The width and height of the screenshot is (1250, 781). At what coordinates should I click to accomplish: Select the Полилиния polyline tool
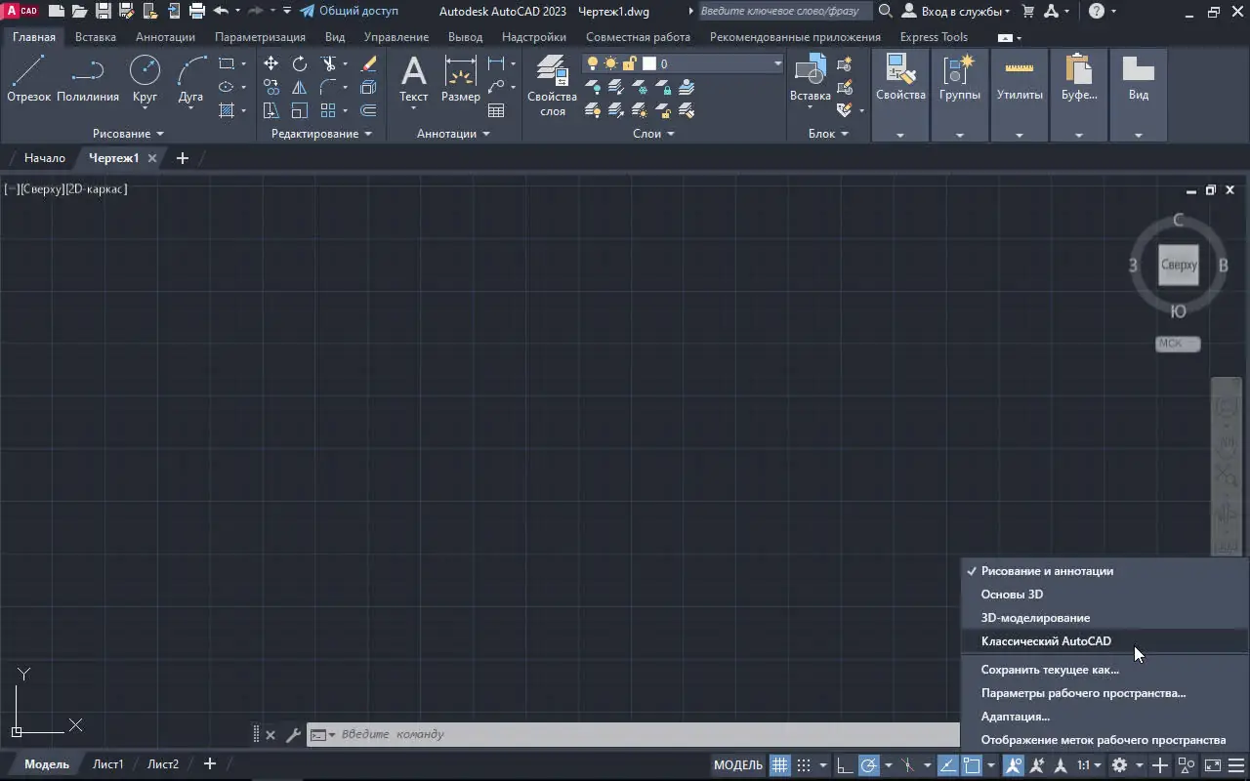(87, 78)
